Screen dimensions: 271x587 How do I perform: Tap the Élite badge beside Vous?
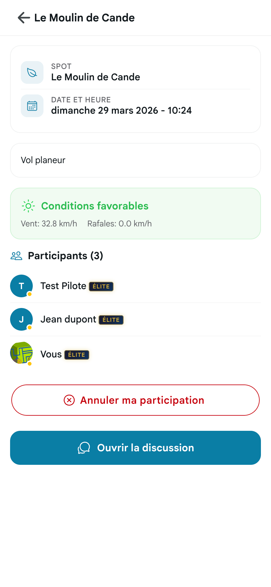77,355
